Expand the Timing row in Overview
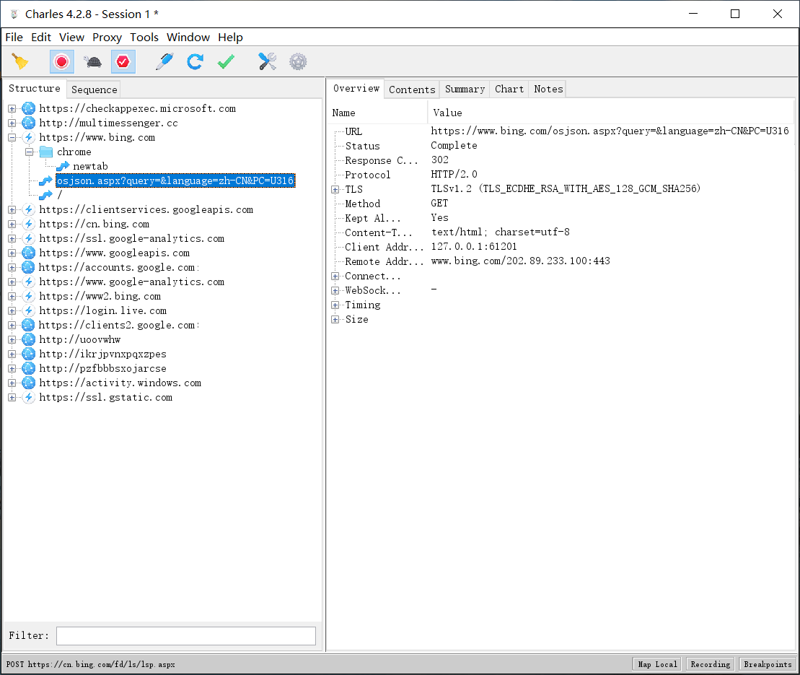Screen dimensions: 800x675 335,305
